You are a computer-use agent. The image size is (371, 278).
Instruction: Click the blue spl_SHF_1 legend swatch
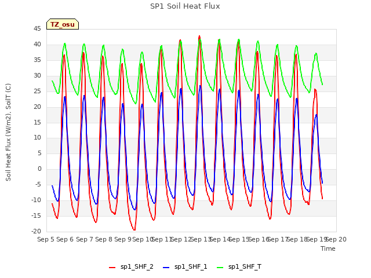pyautogui.click(x=166, y=268)
